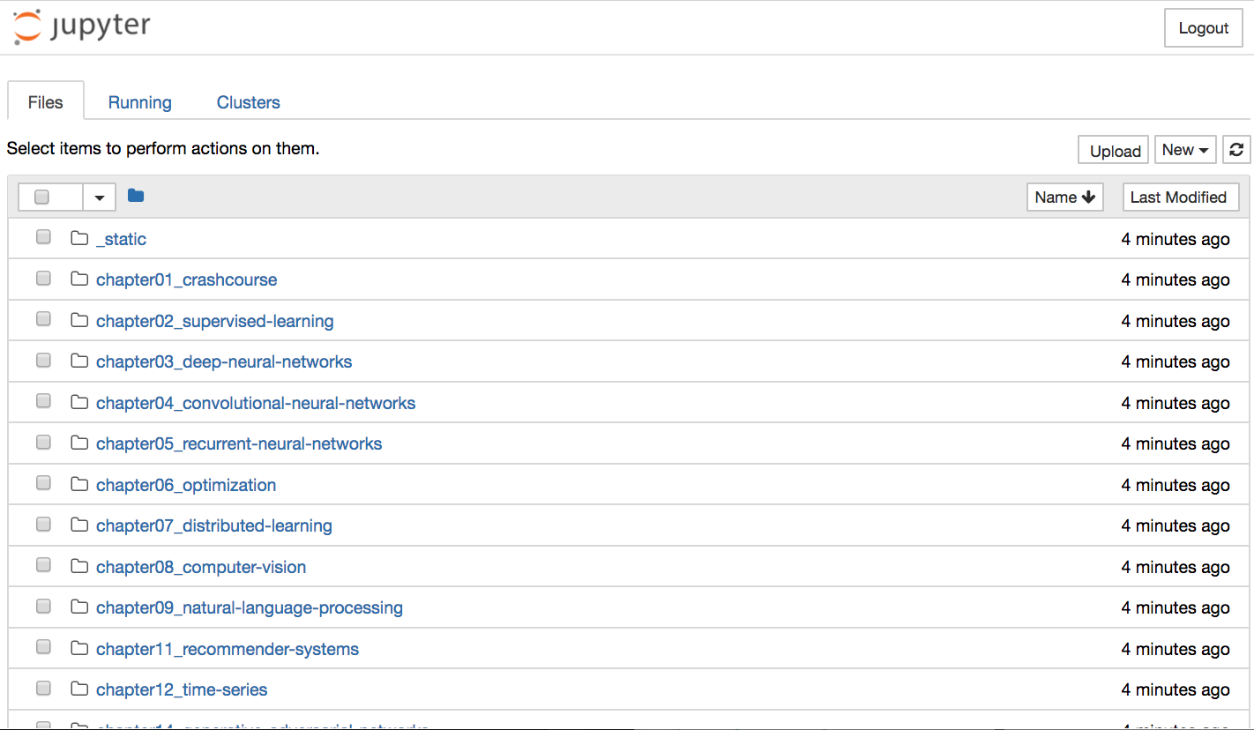
Task: Click the refresh notebook list icon
Action: coord(1236,150)
